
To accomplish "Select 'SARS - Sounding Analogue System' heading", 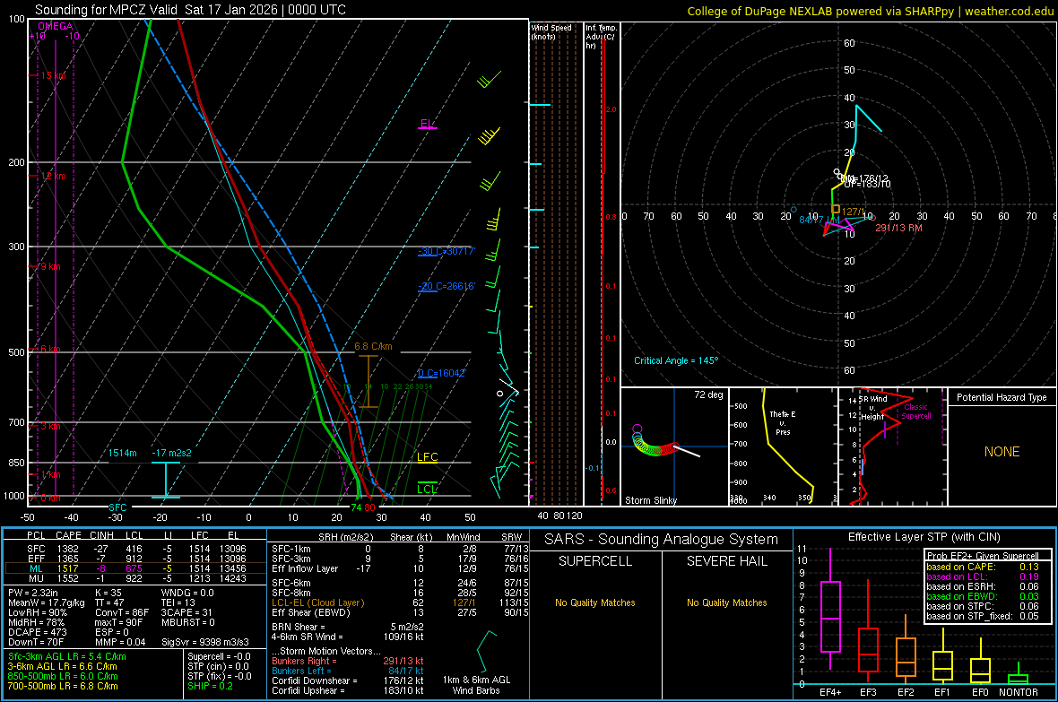I will pyautogui.click(x=662, y=540).
